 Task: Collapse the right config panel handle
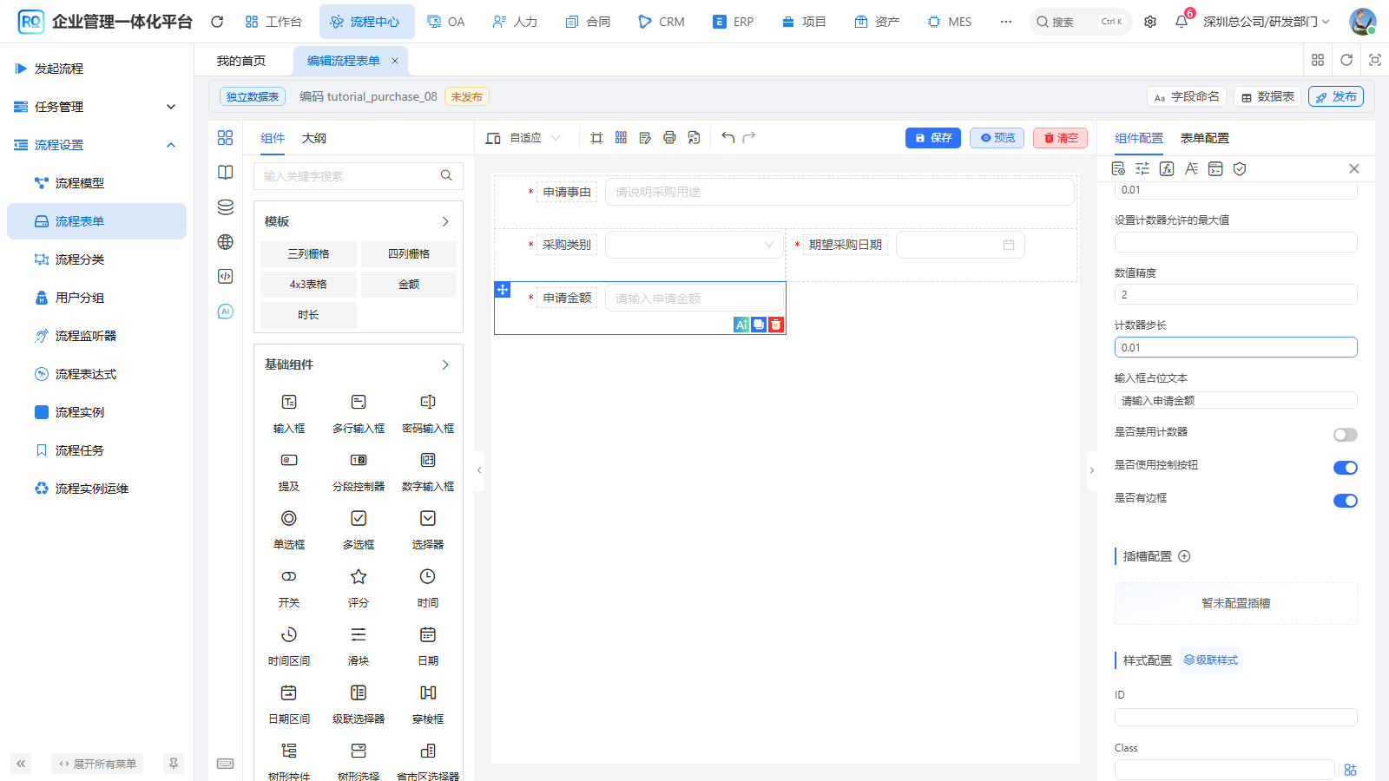[1092, 470]
